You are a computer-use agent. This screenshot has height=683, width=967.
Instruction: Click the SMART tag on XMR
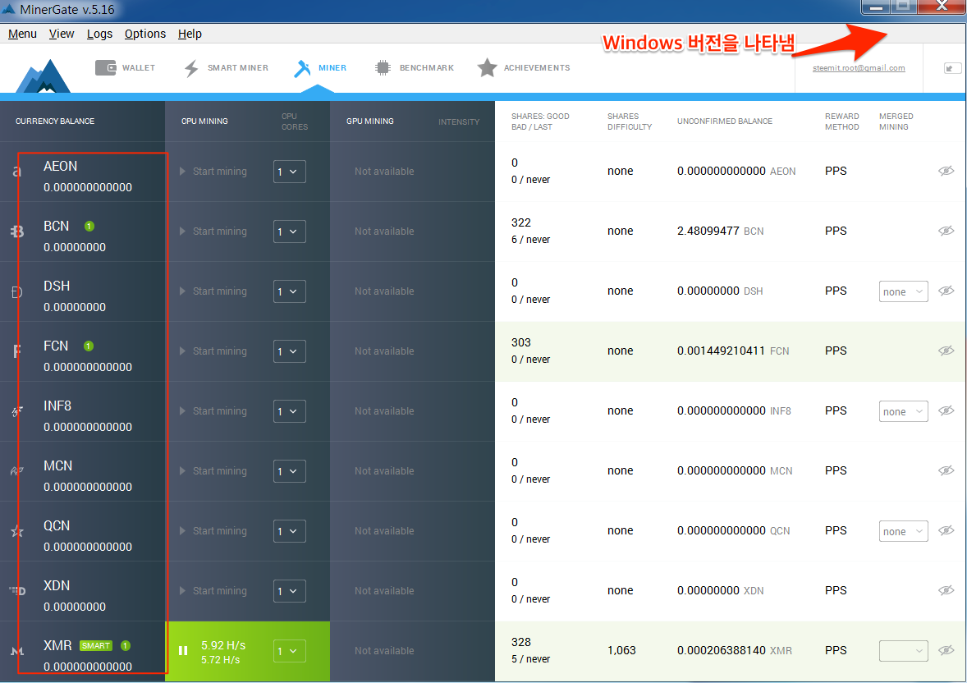pos(96,646)
